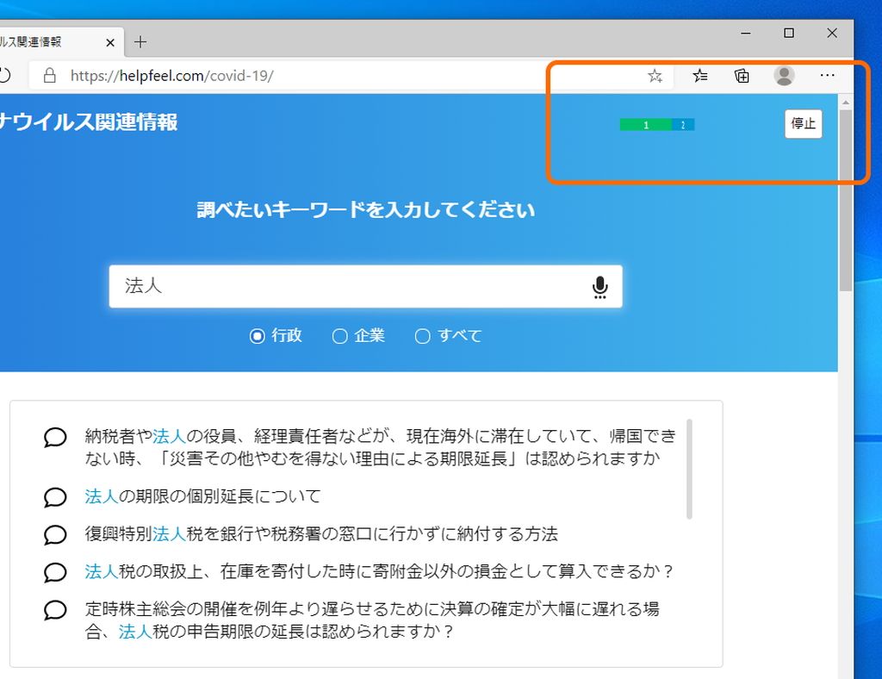
Task: Select the 企業 radio button
Action: (340, 336)
